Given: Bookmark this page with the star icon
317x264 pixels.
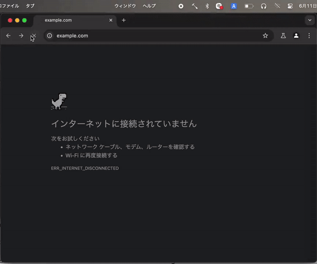Looking at the screenshot, I should coord(265,36).
